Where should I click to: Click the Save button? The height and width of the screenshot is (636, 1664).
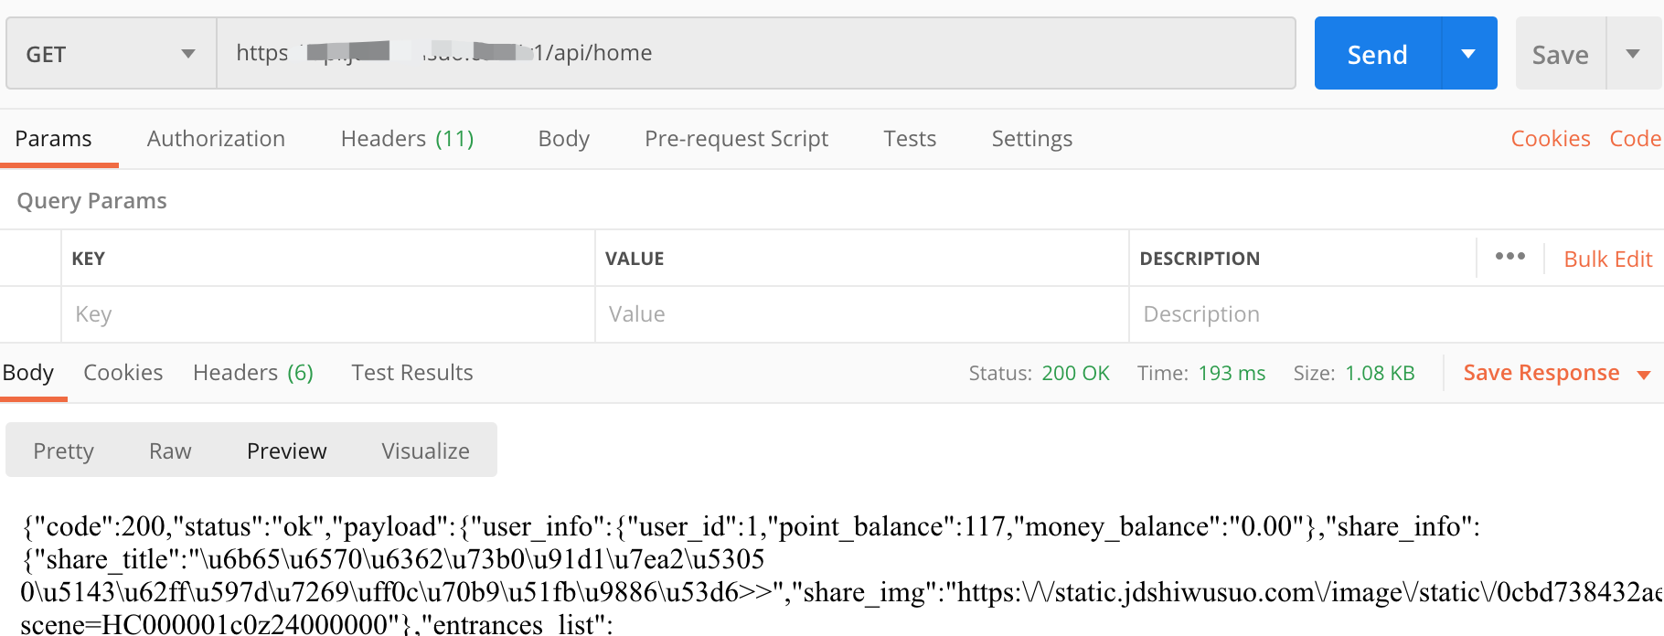pyautogui.click(x=1560, y=55)
